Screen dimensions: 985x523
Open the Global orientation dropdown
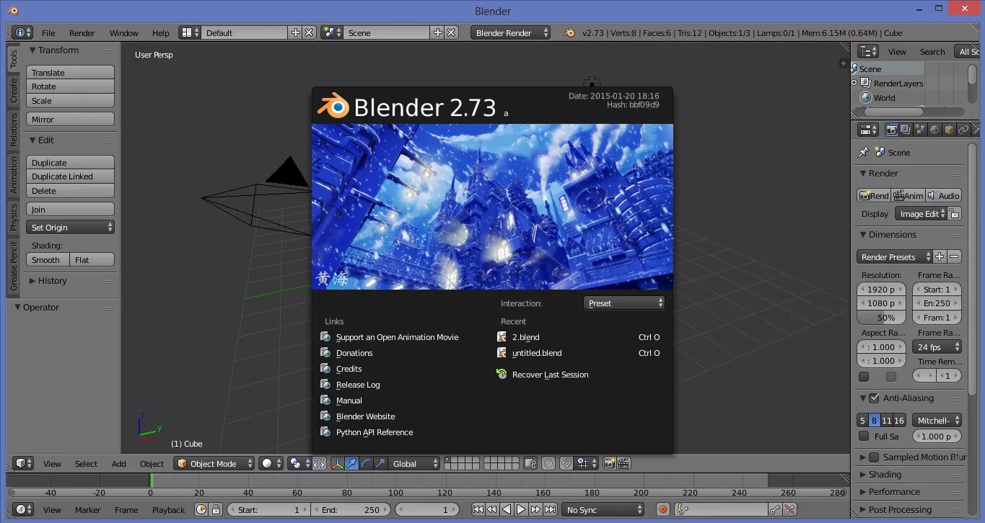click(x=414, y=463)
